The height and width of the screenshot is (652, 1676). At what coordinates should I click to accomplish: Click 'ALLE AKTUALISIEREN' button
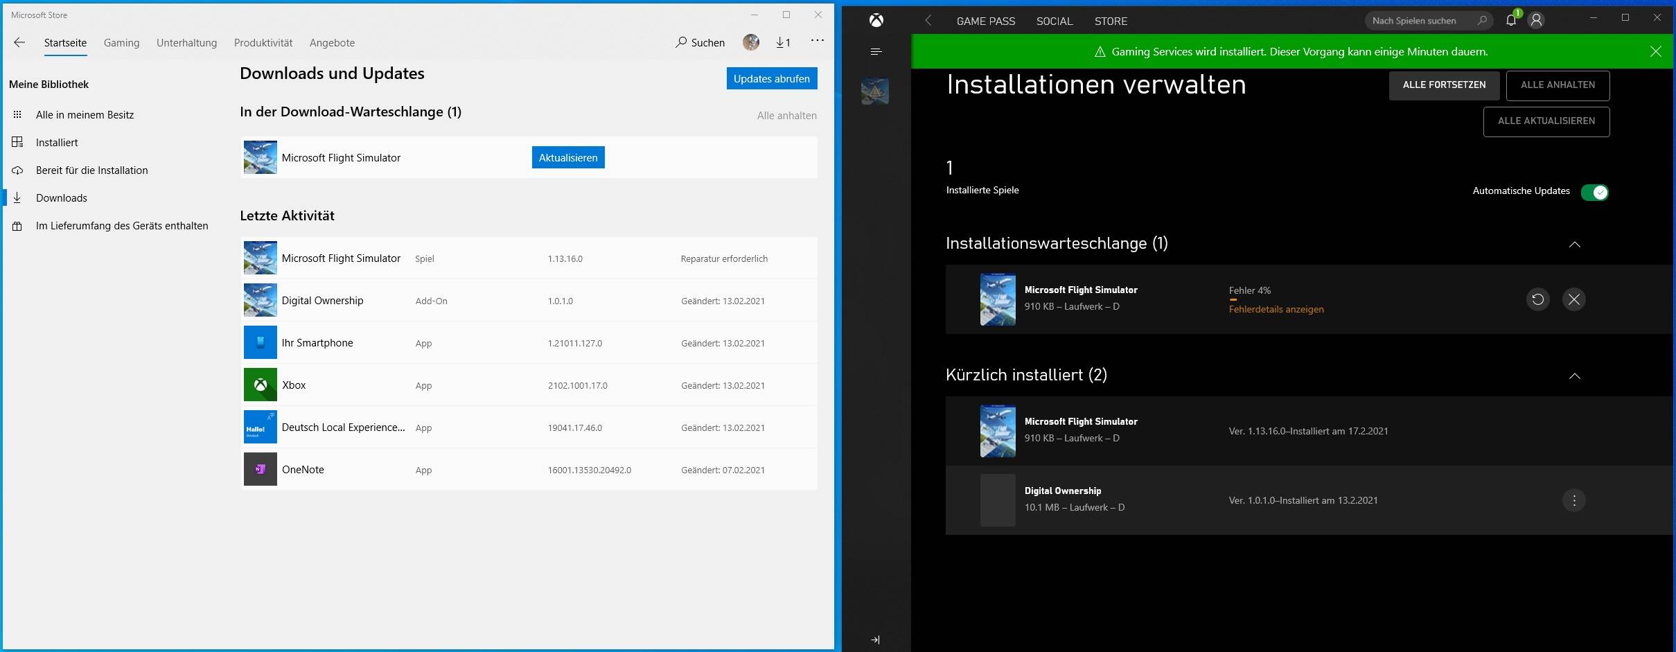click(x=1546, y=121)
